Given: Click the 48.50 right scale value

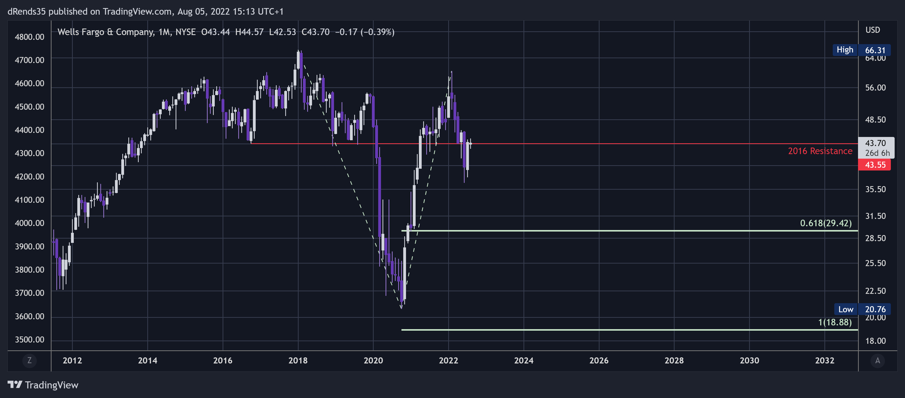Looking at the screenshot, I should 875,119.
